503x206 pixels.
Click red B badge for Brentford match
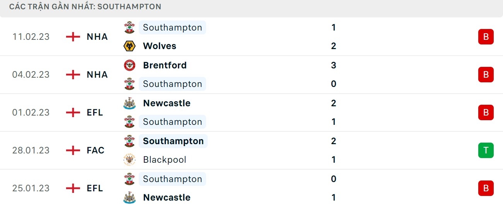coord(486,75)
